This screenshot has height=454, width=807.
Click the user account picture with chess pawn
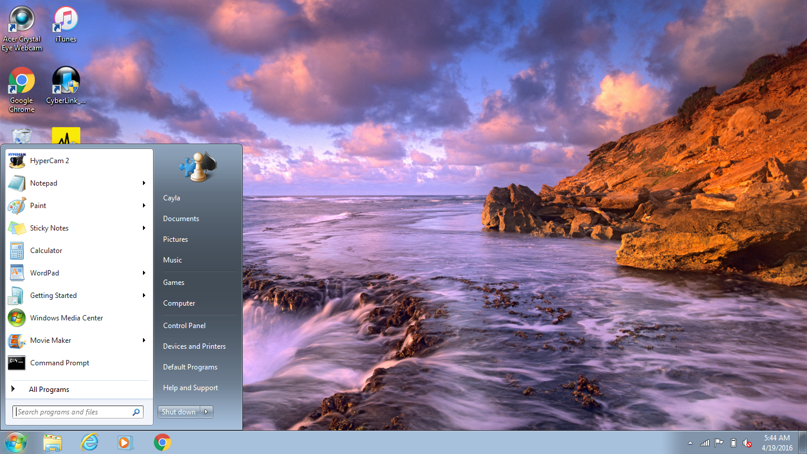pyautogui.click(x=199, y=167)
